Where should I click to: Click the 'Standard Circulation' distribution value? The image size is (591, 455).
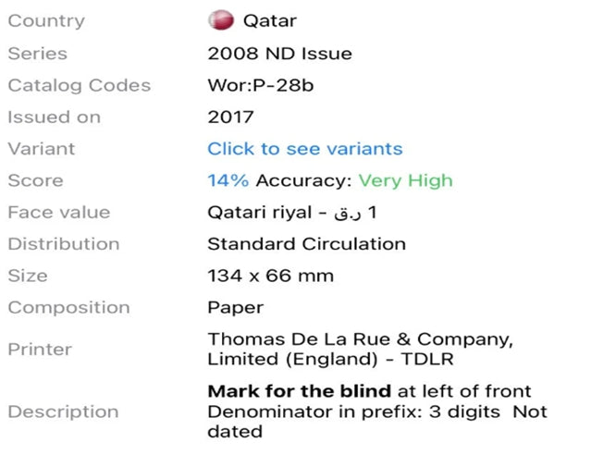pos(306,244)
